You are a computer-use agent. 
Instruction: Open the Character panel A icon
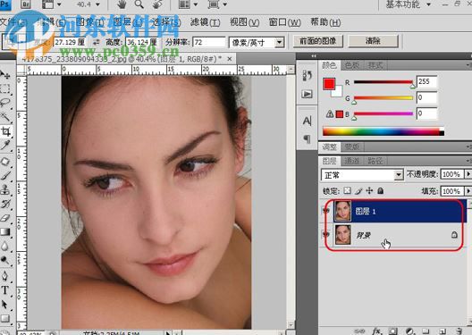tap(307, 121)
